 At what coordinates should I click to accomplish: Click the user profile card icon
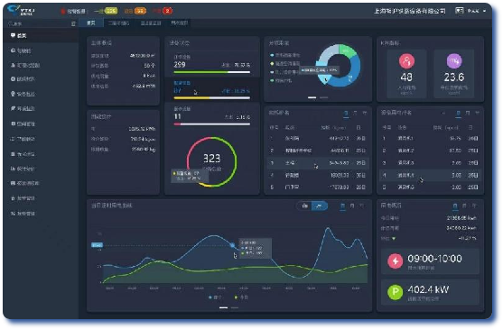(x=459, y=11)
